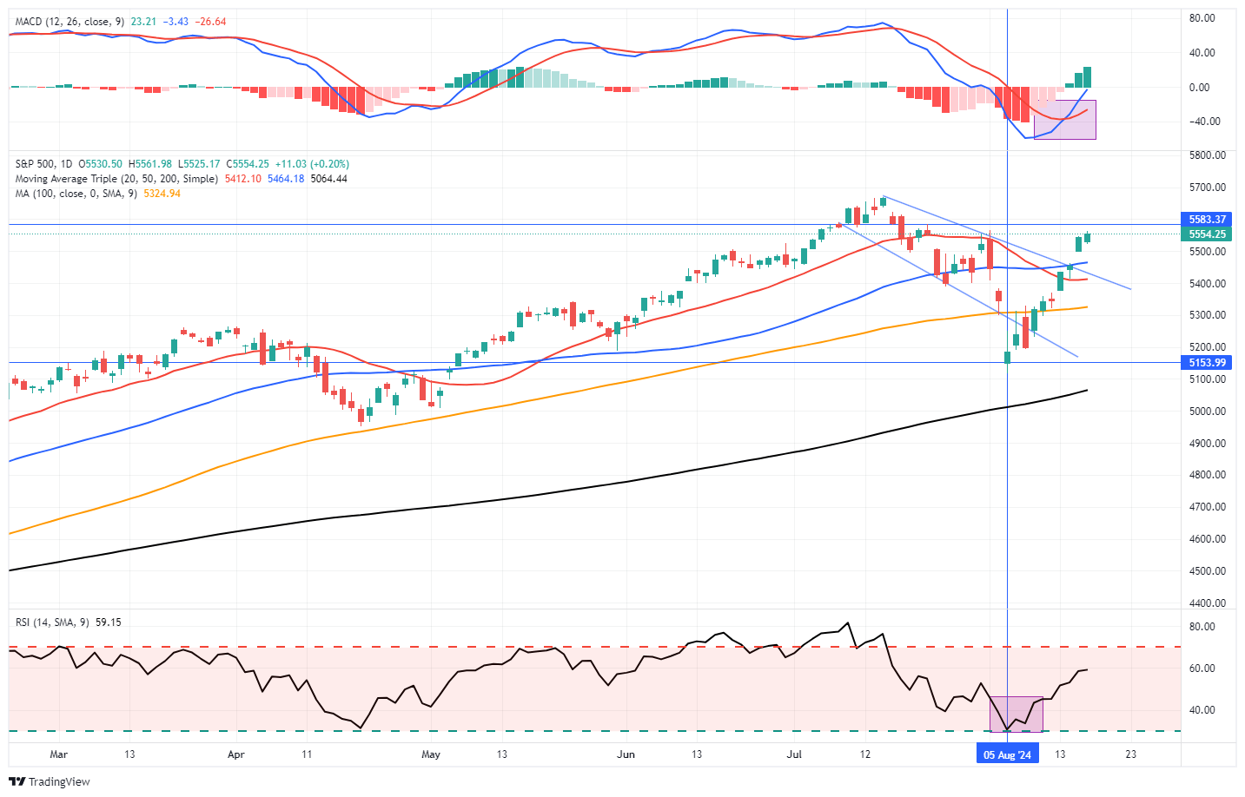This screenshot has height=797, width=1245.
Task: Click the low value L5525.17
Action: tap(199, 164)
